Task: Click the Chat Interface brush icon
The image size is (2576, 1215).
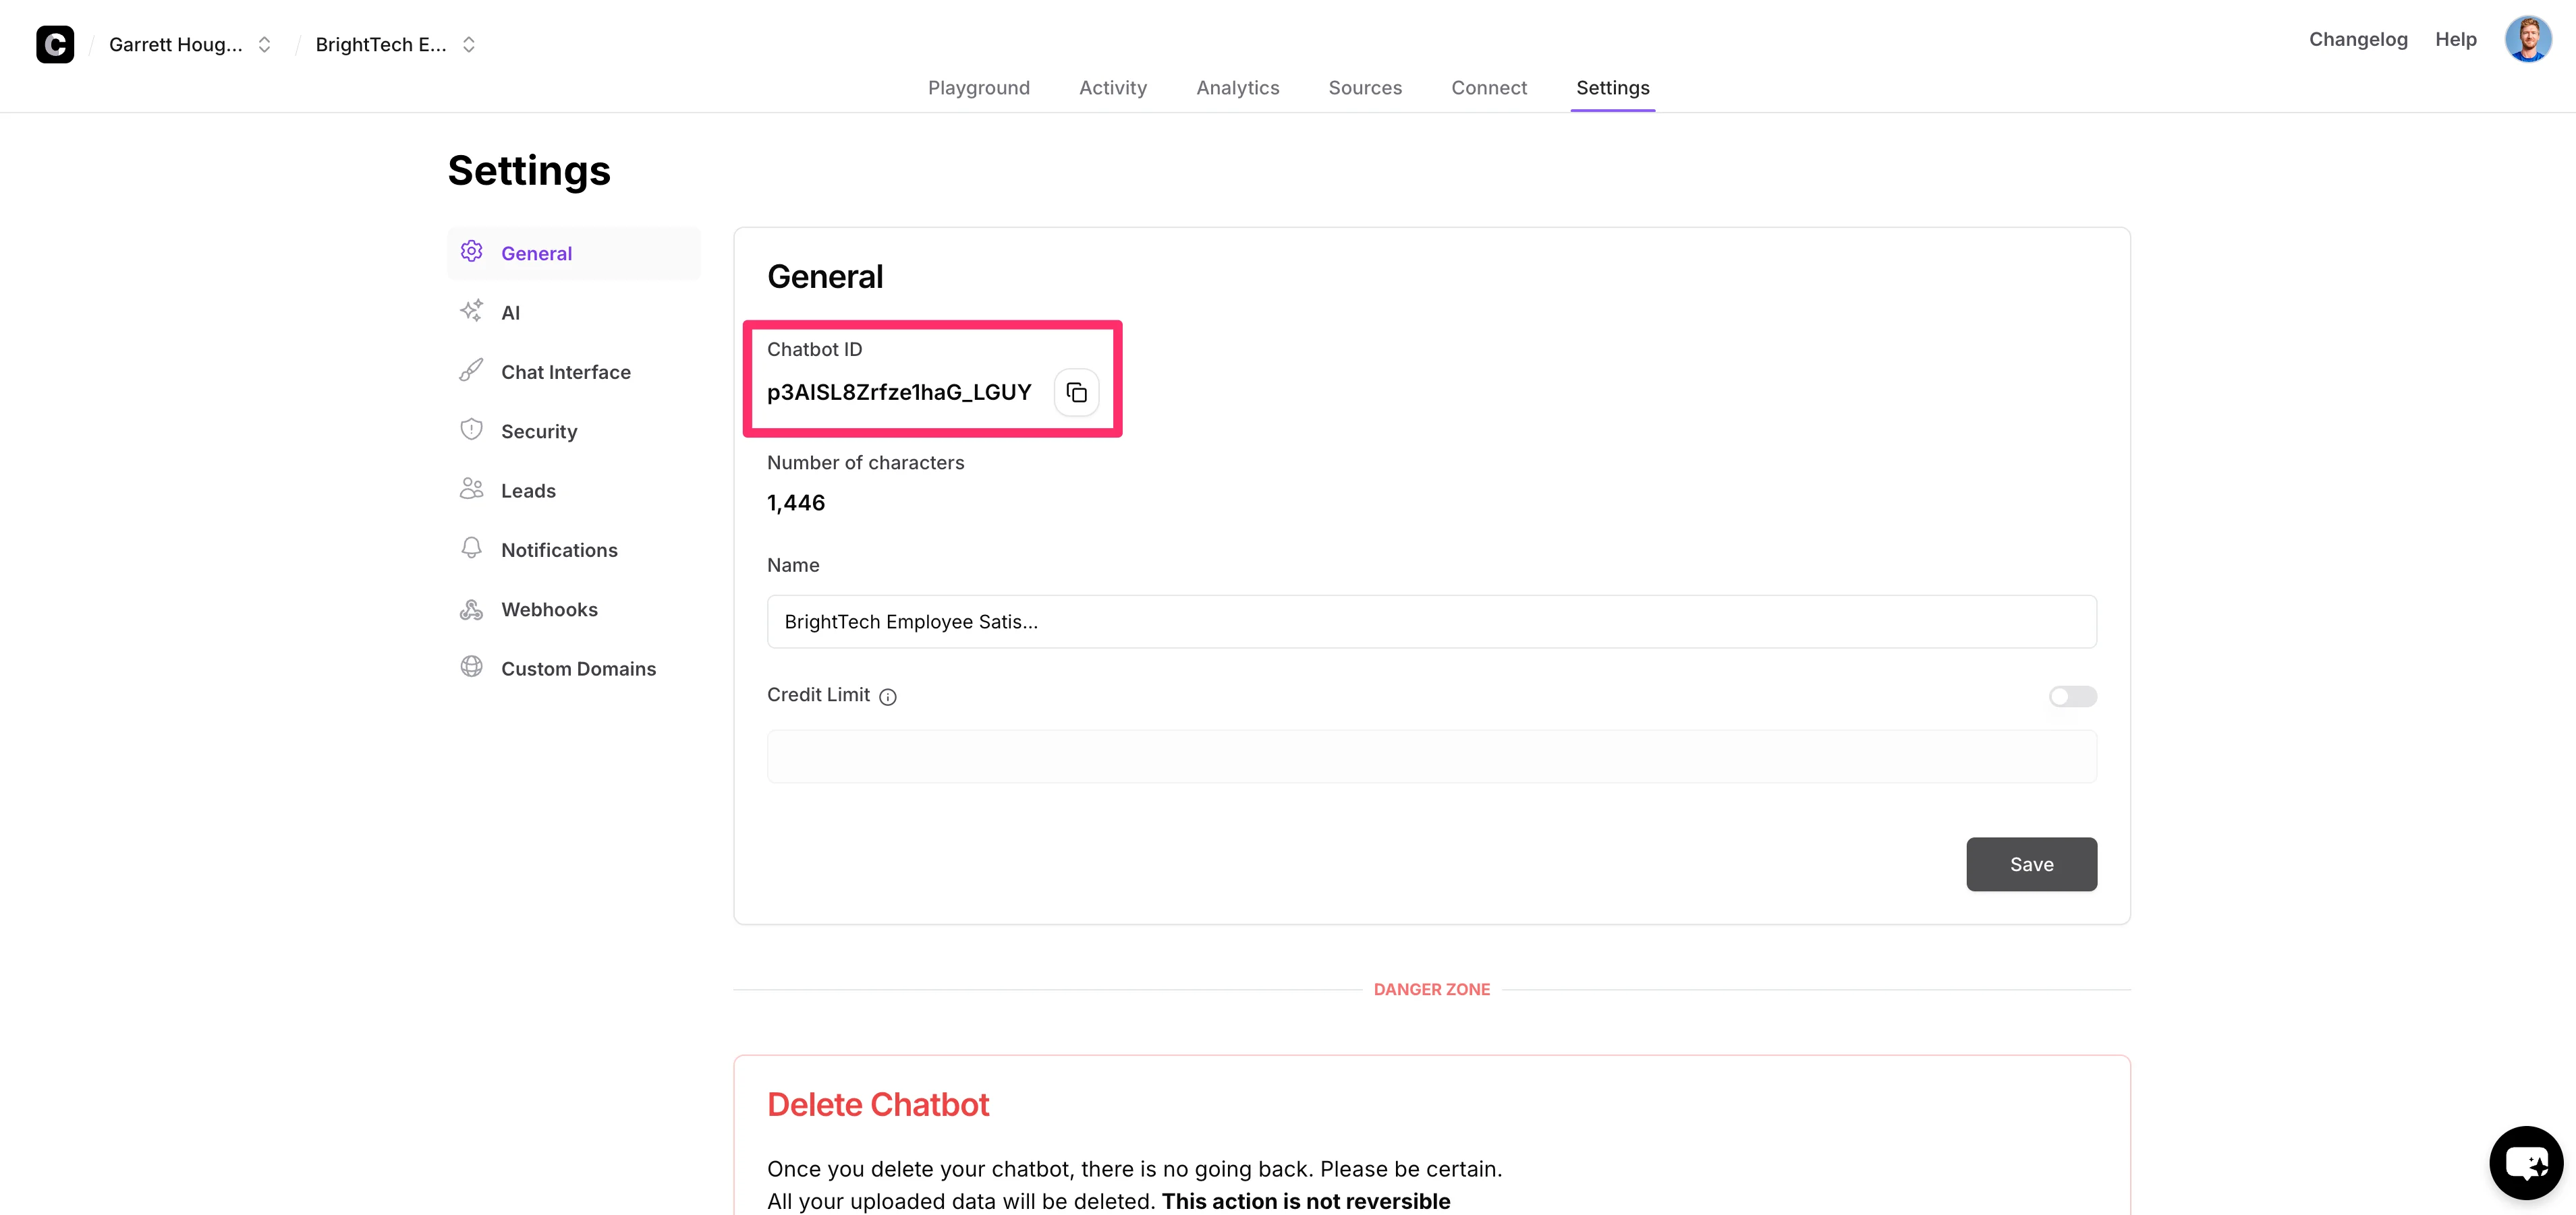Action: pyautogui.click(x=471, y=371)
